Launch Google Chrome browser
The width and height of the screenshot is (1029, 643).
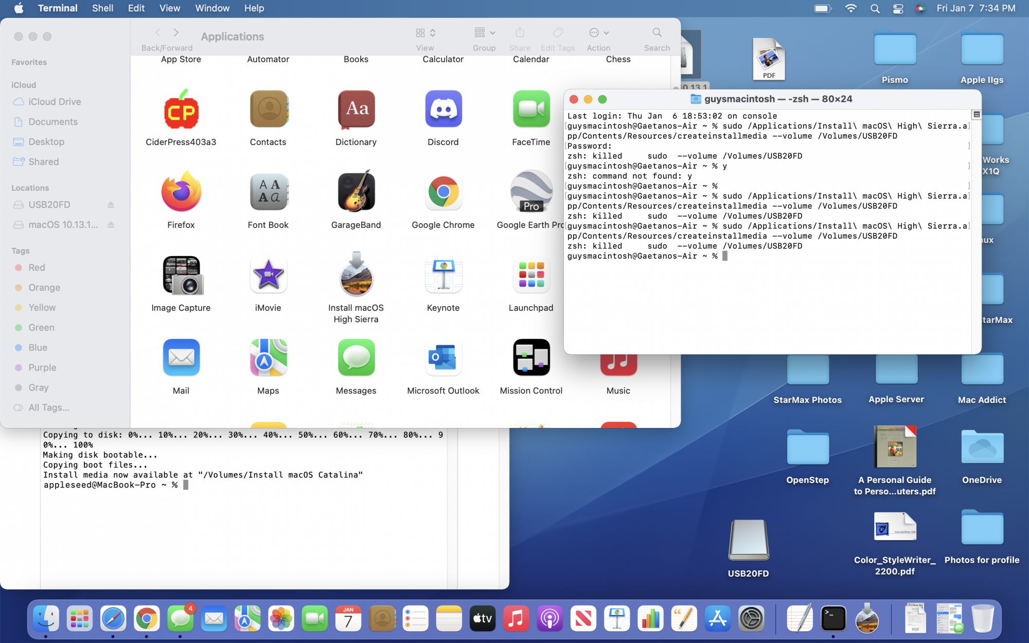443,200
